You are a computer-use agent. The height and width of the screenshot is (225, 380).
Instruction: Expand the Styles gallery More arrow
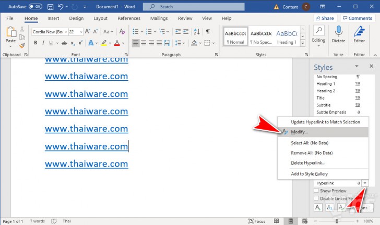(x=302, y=43)
